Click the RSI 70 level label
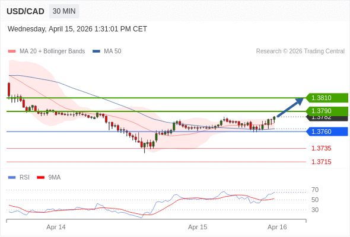The height and width of the screenshot is (237, 350). coord(315,190)
